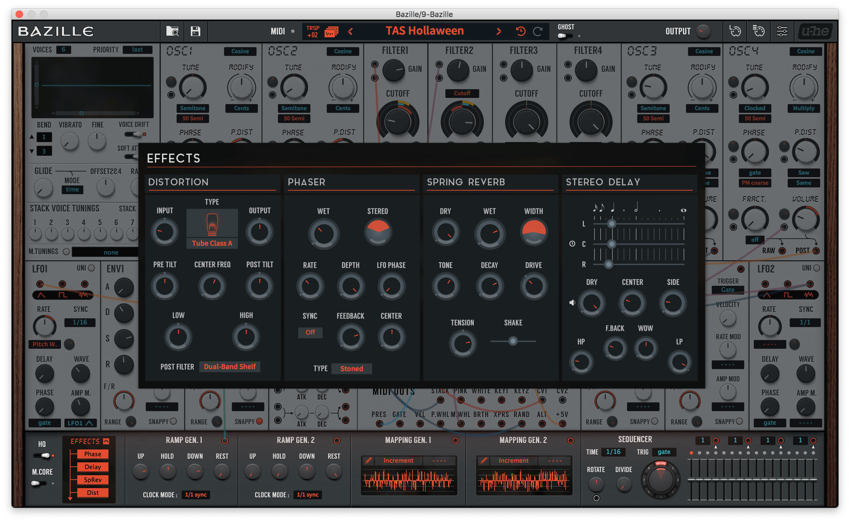The height and width of the screenshot is (522, 850).
Task: Select LFO1 triangle waveform icon
Action: click(41, 295)
